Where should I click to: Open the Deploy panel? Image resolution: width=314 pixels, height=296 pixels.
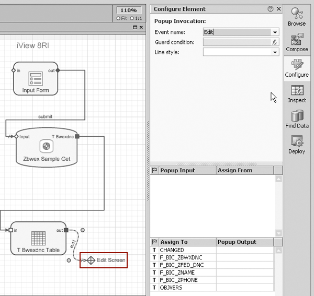coord(297,145)
